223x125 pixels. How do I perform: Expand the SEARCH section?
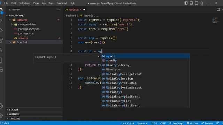point(34,110)
